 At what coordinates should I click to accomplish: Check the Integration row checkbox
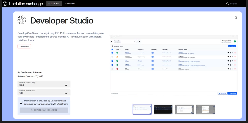(x=112, y=57)
